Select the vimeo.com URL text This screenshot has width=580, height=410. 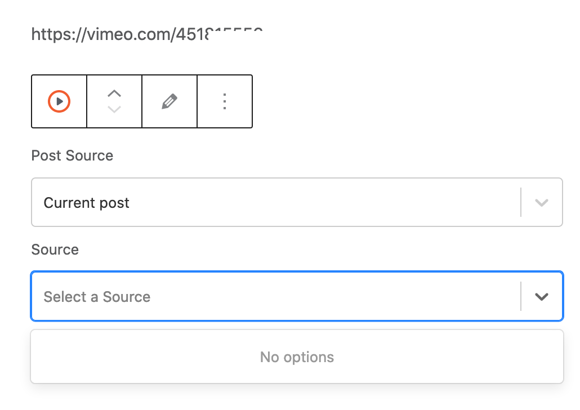(147, 34)
